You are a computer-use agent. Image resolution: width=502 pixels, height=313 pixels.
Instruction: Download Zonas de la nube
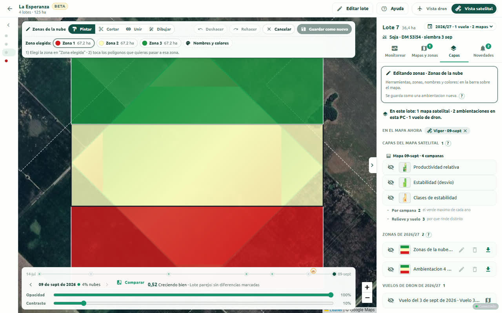coord(488,250)
